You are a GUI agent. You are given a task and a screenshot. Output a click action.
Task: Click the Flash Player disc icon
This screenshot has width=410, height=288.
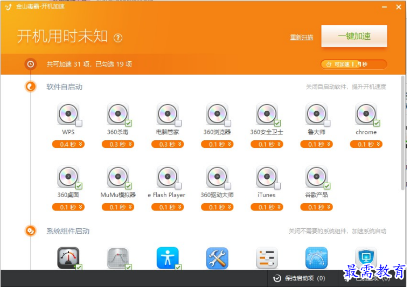[168, 177]
